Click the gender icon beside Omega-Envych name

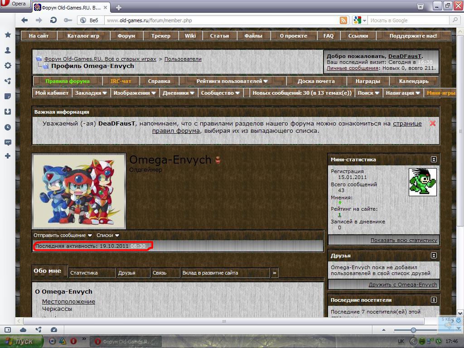coord(218,160)
